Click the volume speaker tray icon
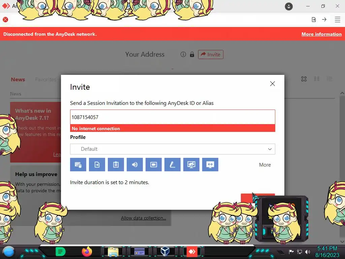The width and height of the screenshot is (345, 259). pos(308,252)
